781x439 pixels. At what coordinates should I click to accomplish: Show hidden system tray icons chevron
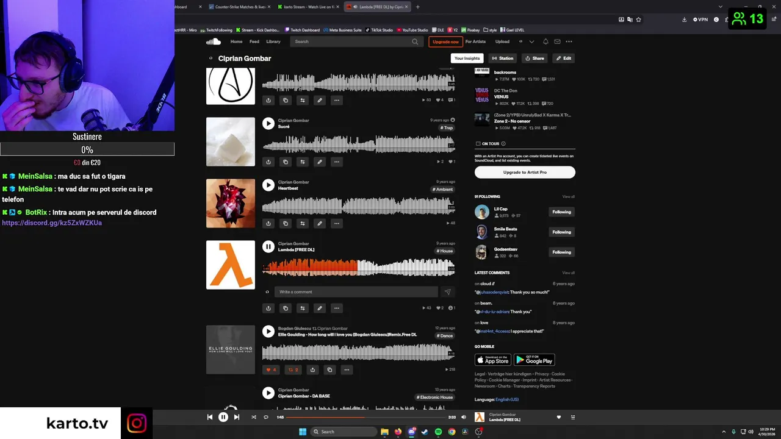pos(724,432)
